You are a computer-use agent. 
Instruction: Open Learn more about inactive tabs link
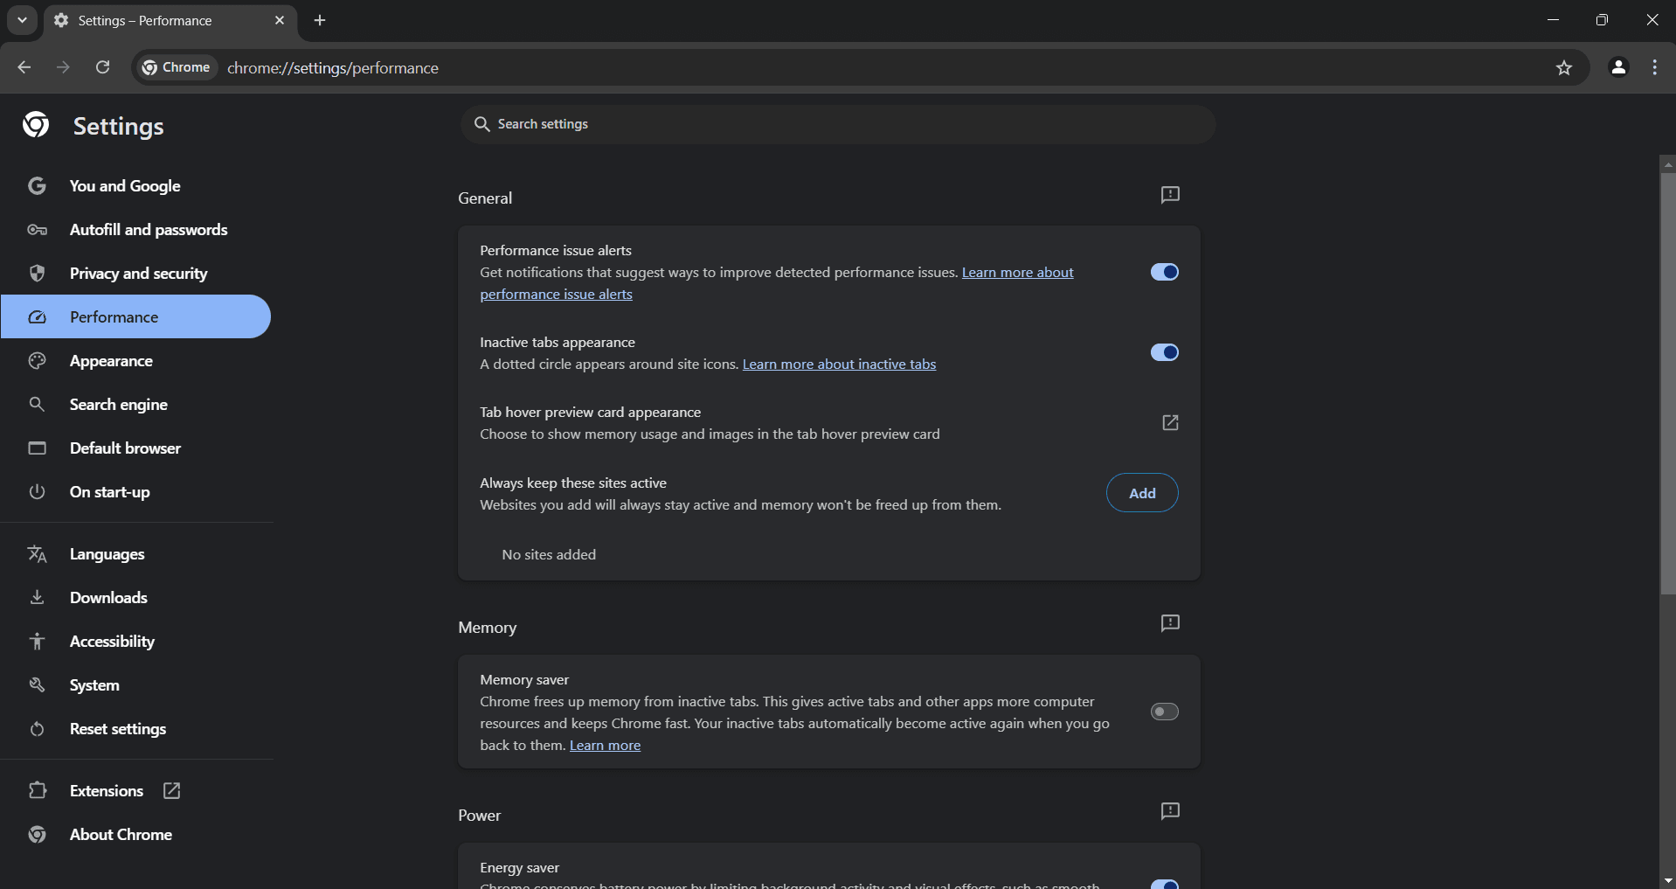click(839, 365)
